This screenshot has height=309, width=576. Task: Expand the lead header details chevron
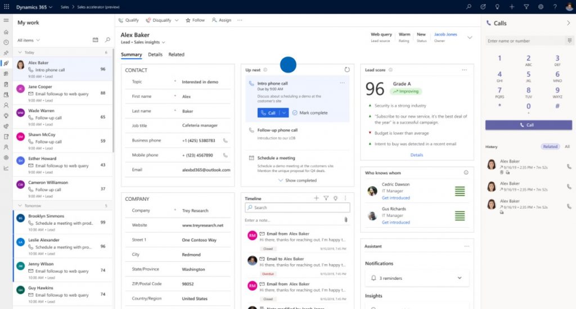click(x=470, y=38)
